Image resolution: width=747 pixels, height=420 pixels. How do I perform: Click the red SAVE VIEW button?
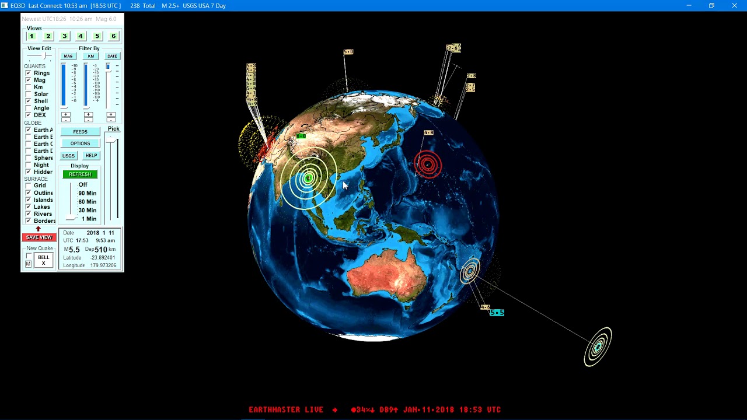pos(39,237)
